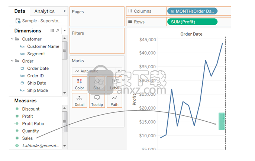Click the number icon beside Quantity
Screen dimensions: 255x161
click(x=17, y=131)
